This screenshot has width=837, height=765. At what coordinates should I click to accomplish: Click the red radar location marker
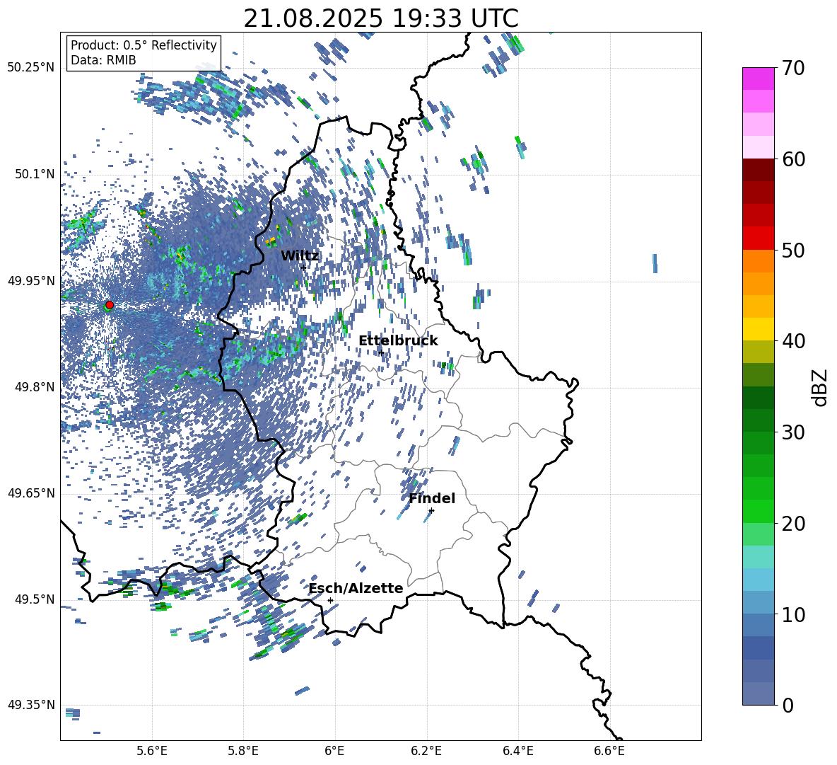click(x=110, y=304)
